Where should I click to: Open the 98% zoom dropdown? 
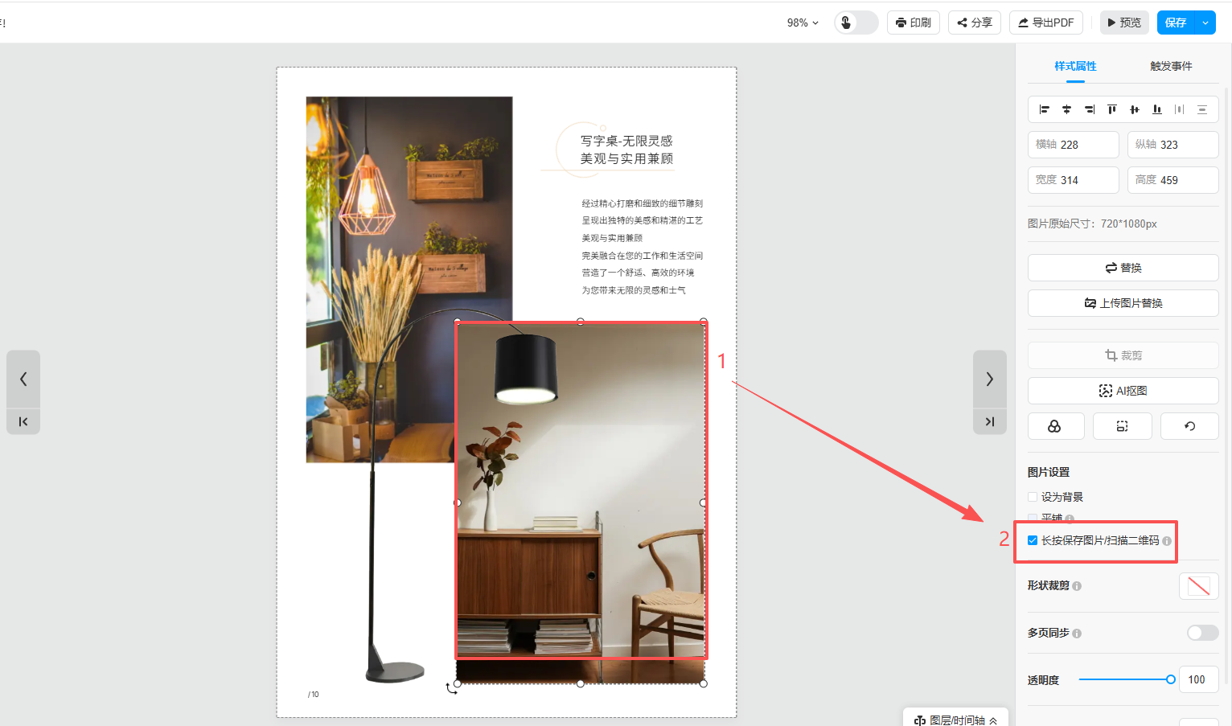tap(803, 23)
